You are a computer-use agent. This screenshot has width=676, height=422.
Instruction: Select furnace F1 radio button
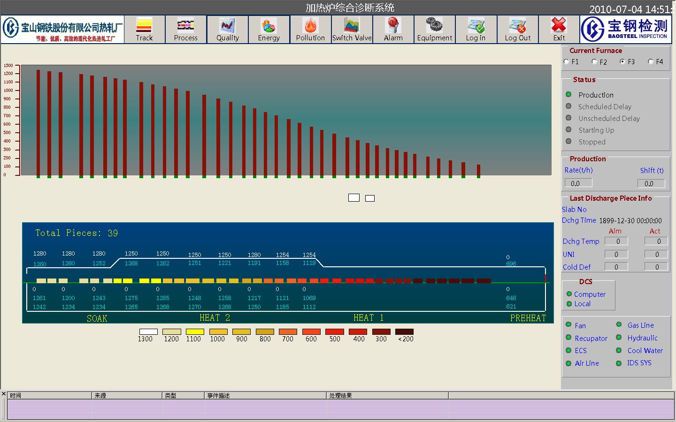click(x=567, y=61)
